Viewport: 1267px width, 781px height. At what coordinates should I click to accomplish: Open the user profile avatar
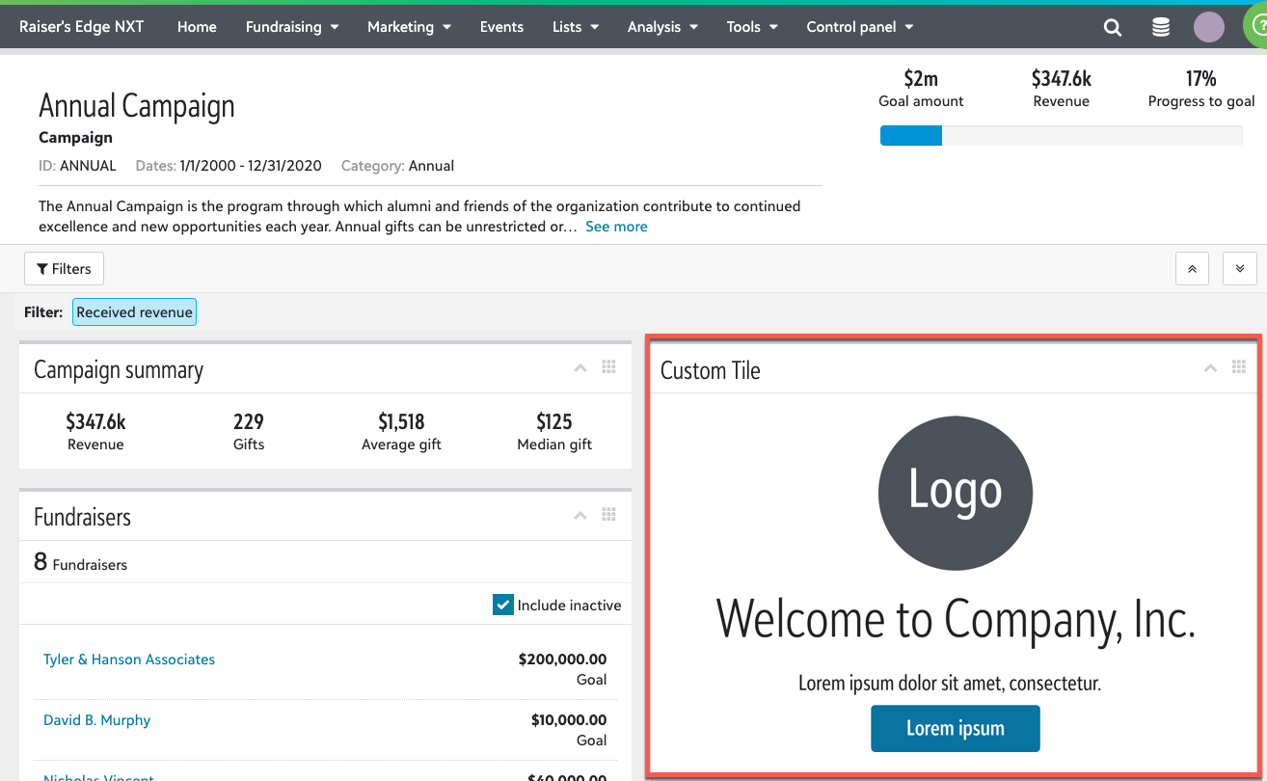pyautogui.click(x=1208, y=27)
